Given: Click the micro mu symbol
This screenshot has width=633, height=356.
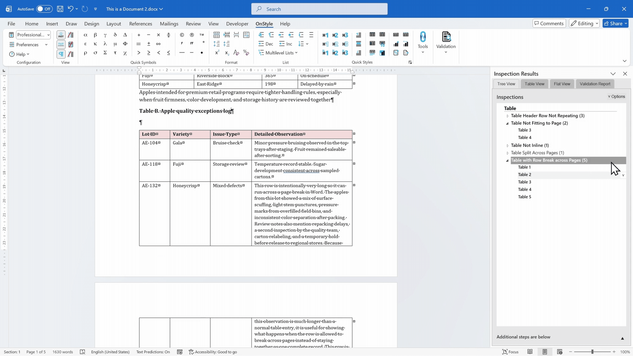Looking at the screenshot, I should point(115,44).
